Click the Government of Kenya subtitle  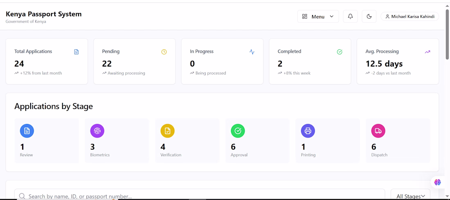[26, 22]
